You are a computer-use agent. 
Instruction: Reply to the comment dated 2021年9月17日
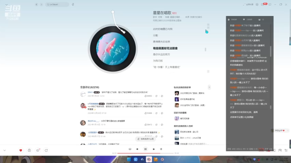[162, 137]
